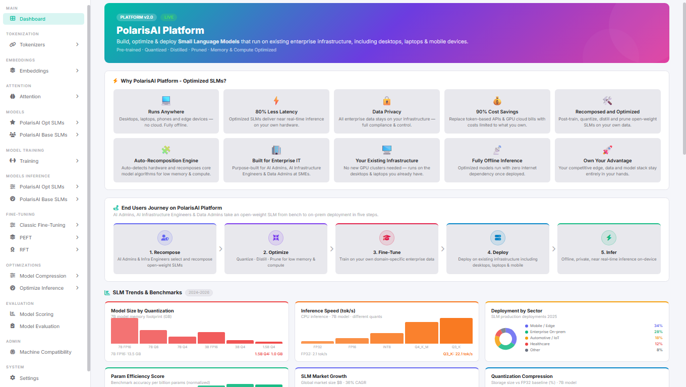Expand the Optimize Inference chevron
Viewport: 686px width, 387px height.
point(77,288)
